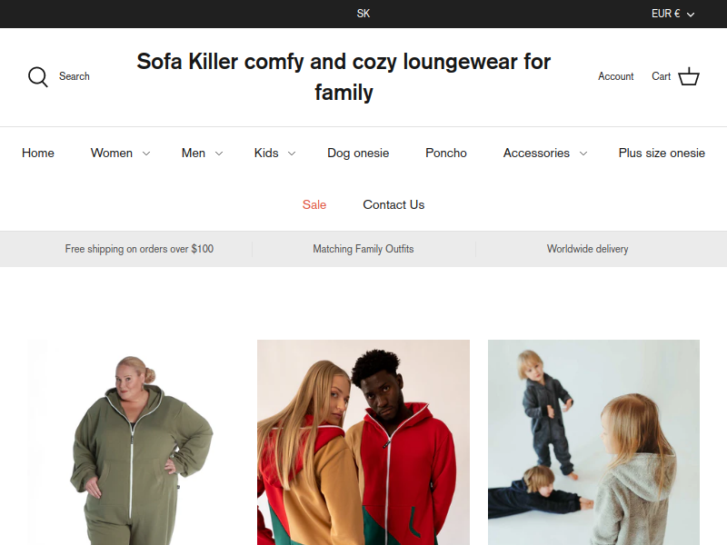Open the shopping cart basket icon

(689, 76)
